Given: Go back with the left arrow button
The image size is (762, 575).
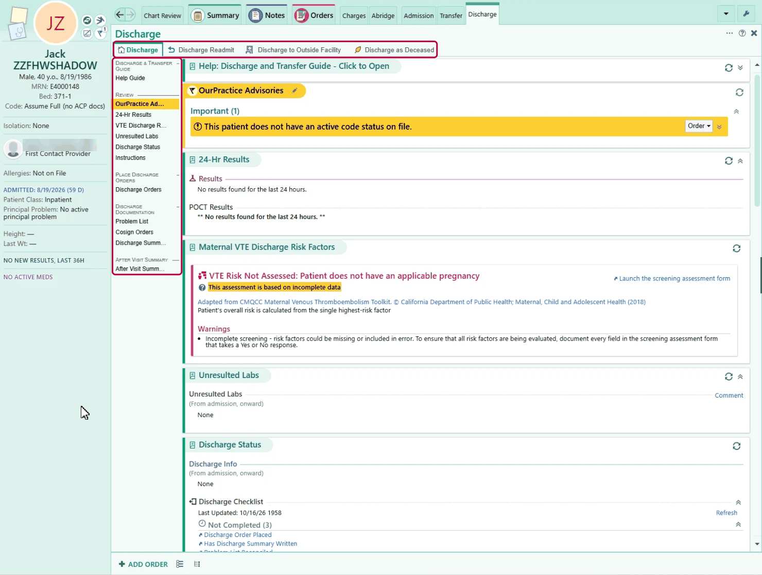Looking at the screenshot, I should coord(119,15).
